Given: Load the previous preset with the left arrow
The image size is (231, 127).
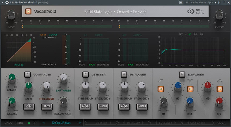Looking at the screenshot, I should click(x=44, y=123).
